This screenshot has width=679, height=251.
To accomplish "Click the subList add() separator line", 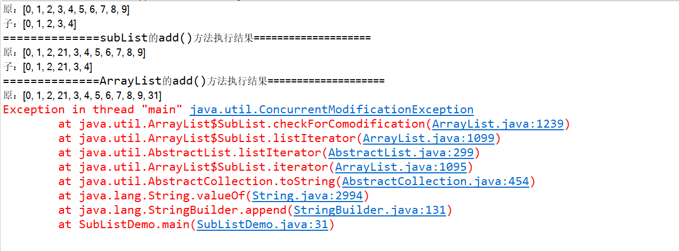I will click(187, 38).
